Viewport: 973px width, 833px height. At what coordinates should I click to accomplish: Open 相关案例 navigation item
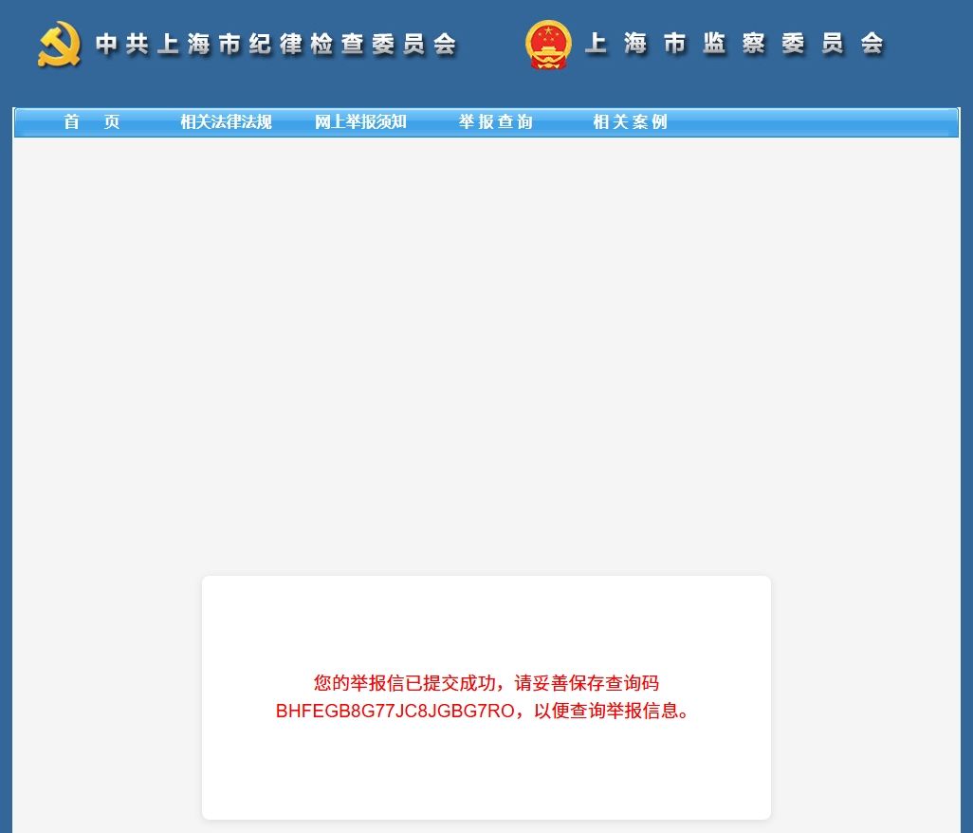(630, 122)
